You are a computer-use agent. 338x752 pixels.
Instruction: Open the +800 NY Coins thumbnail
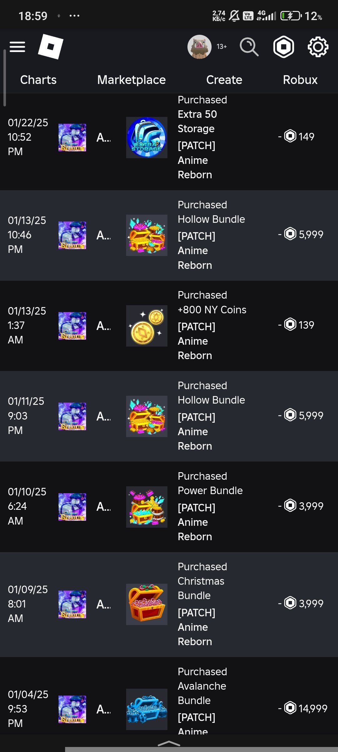(x=147, y=326)
